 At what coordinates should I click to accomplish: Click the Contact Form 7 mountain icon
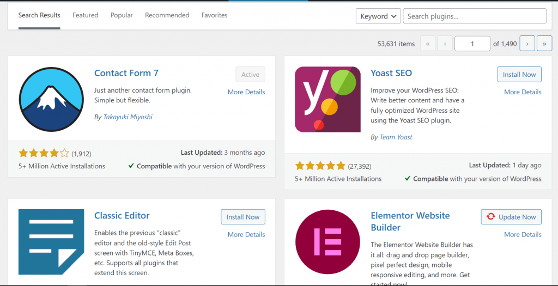[51, 99]
